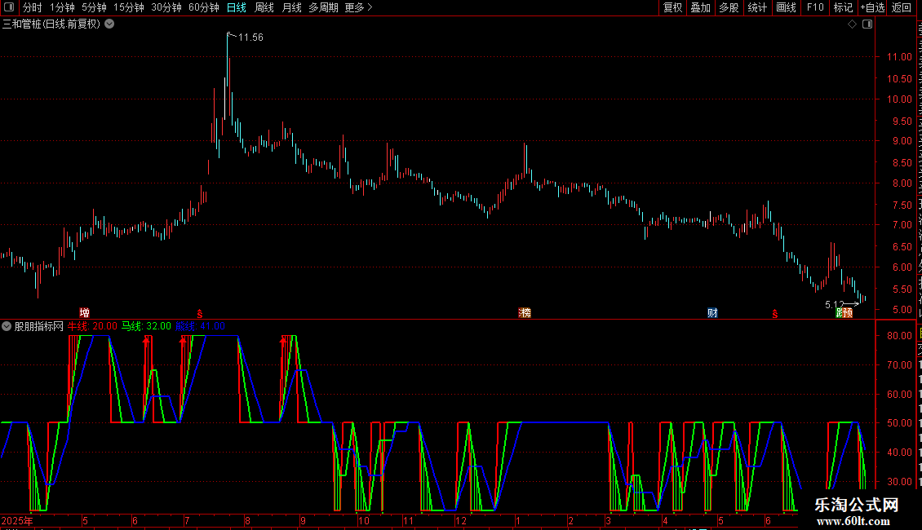This screenshot has height=530, width=922.
Task: Click the 复权 button
Action: point(672,7)
